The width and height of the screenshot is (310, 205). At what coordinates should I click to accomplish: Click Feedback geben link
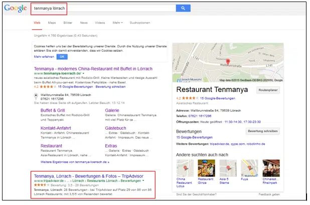point(269,194)
